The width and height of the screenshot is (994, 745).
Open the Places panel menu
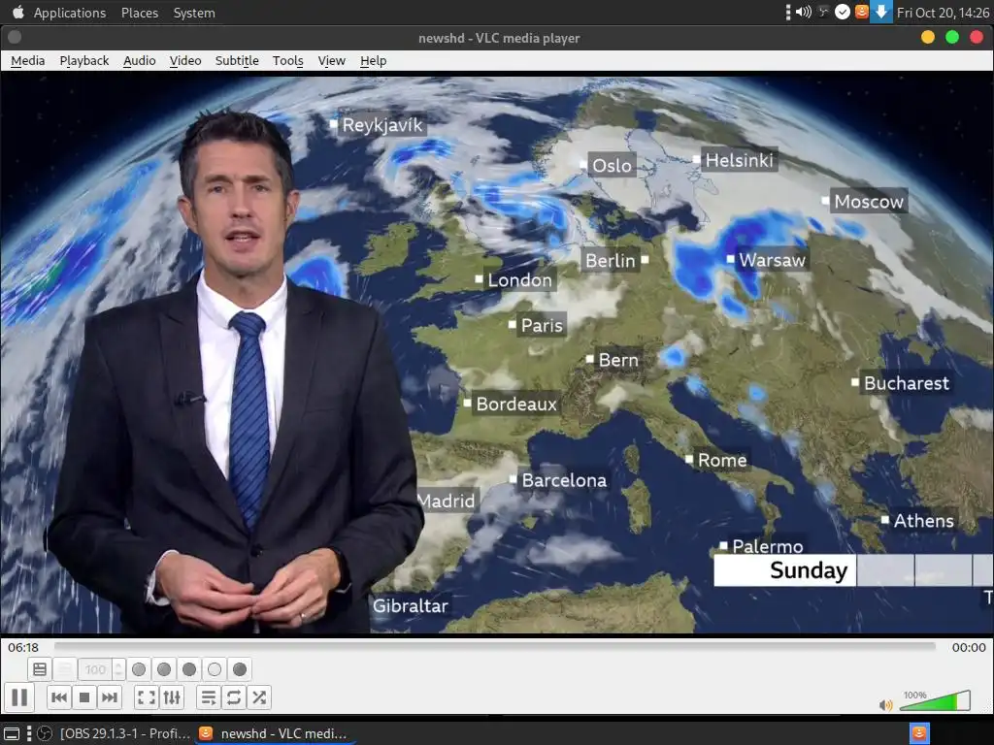(x=140, y=13)
